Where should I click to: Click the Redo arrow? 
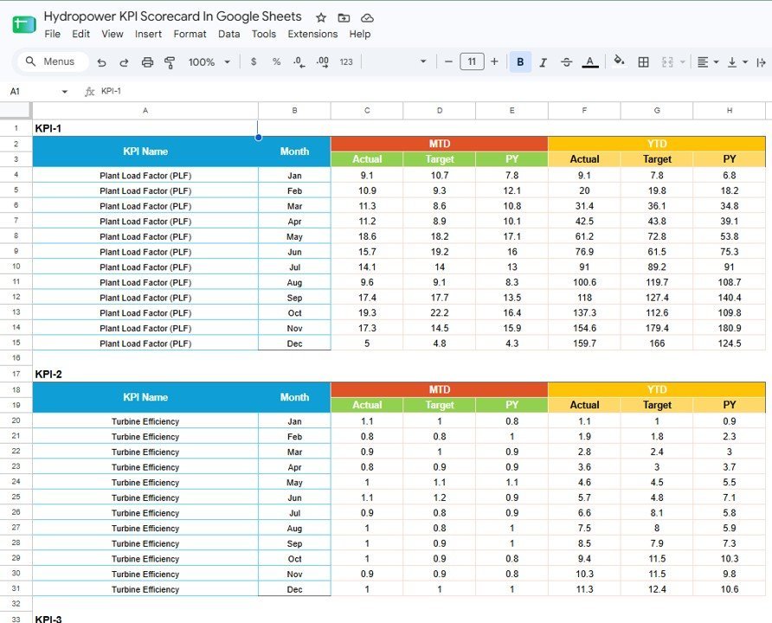click(x=124, y=62)
